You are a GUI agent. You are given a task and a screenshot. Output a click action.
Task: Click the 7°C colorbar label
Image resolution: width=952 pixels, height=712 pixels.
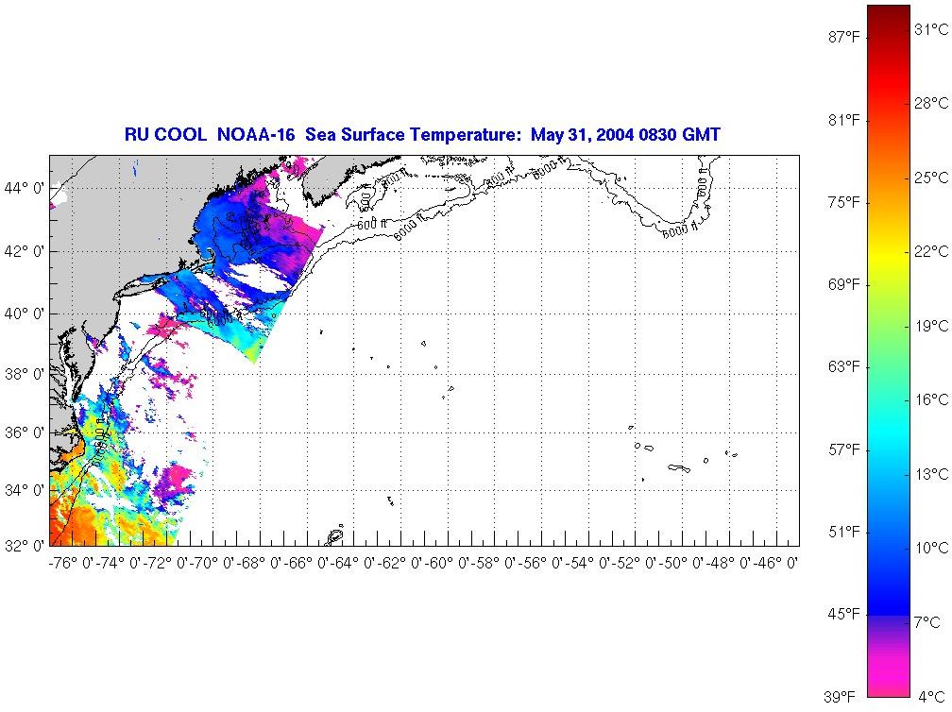tap(928, 622)
